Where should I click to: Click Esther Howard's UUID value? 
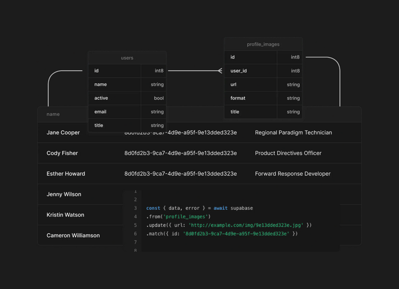coord(180,173)
